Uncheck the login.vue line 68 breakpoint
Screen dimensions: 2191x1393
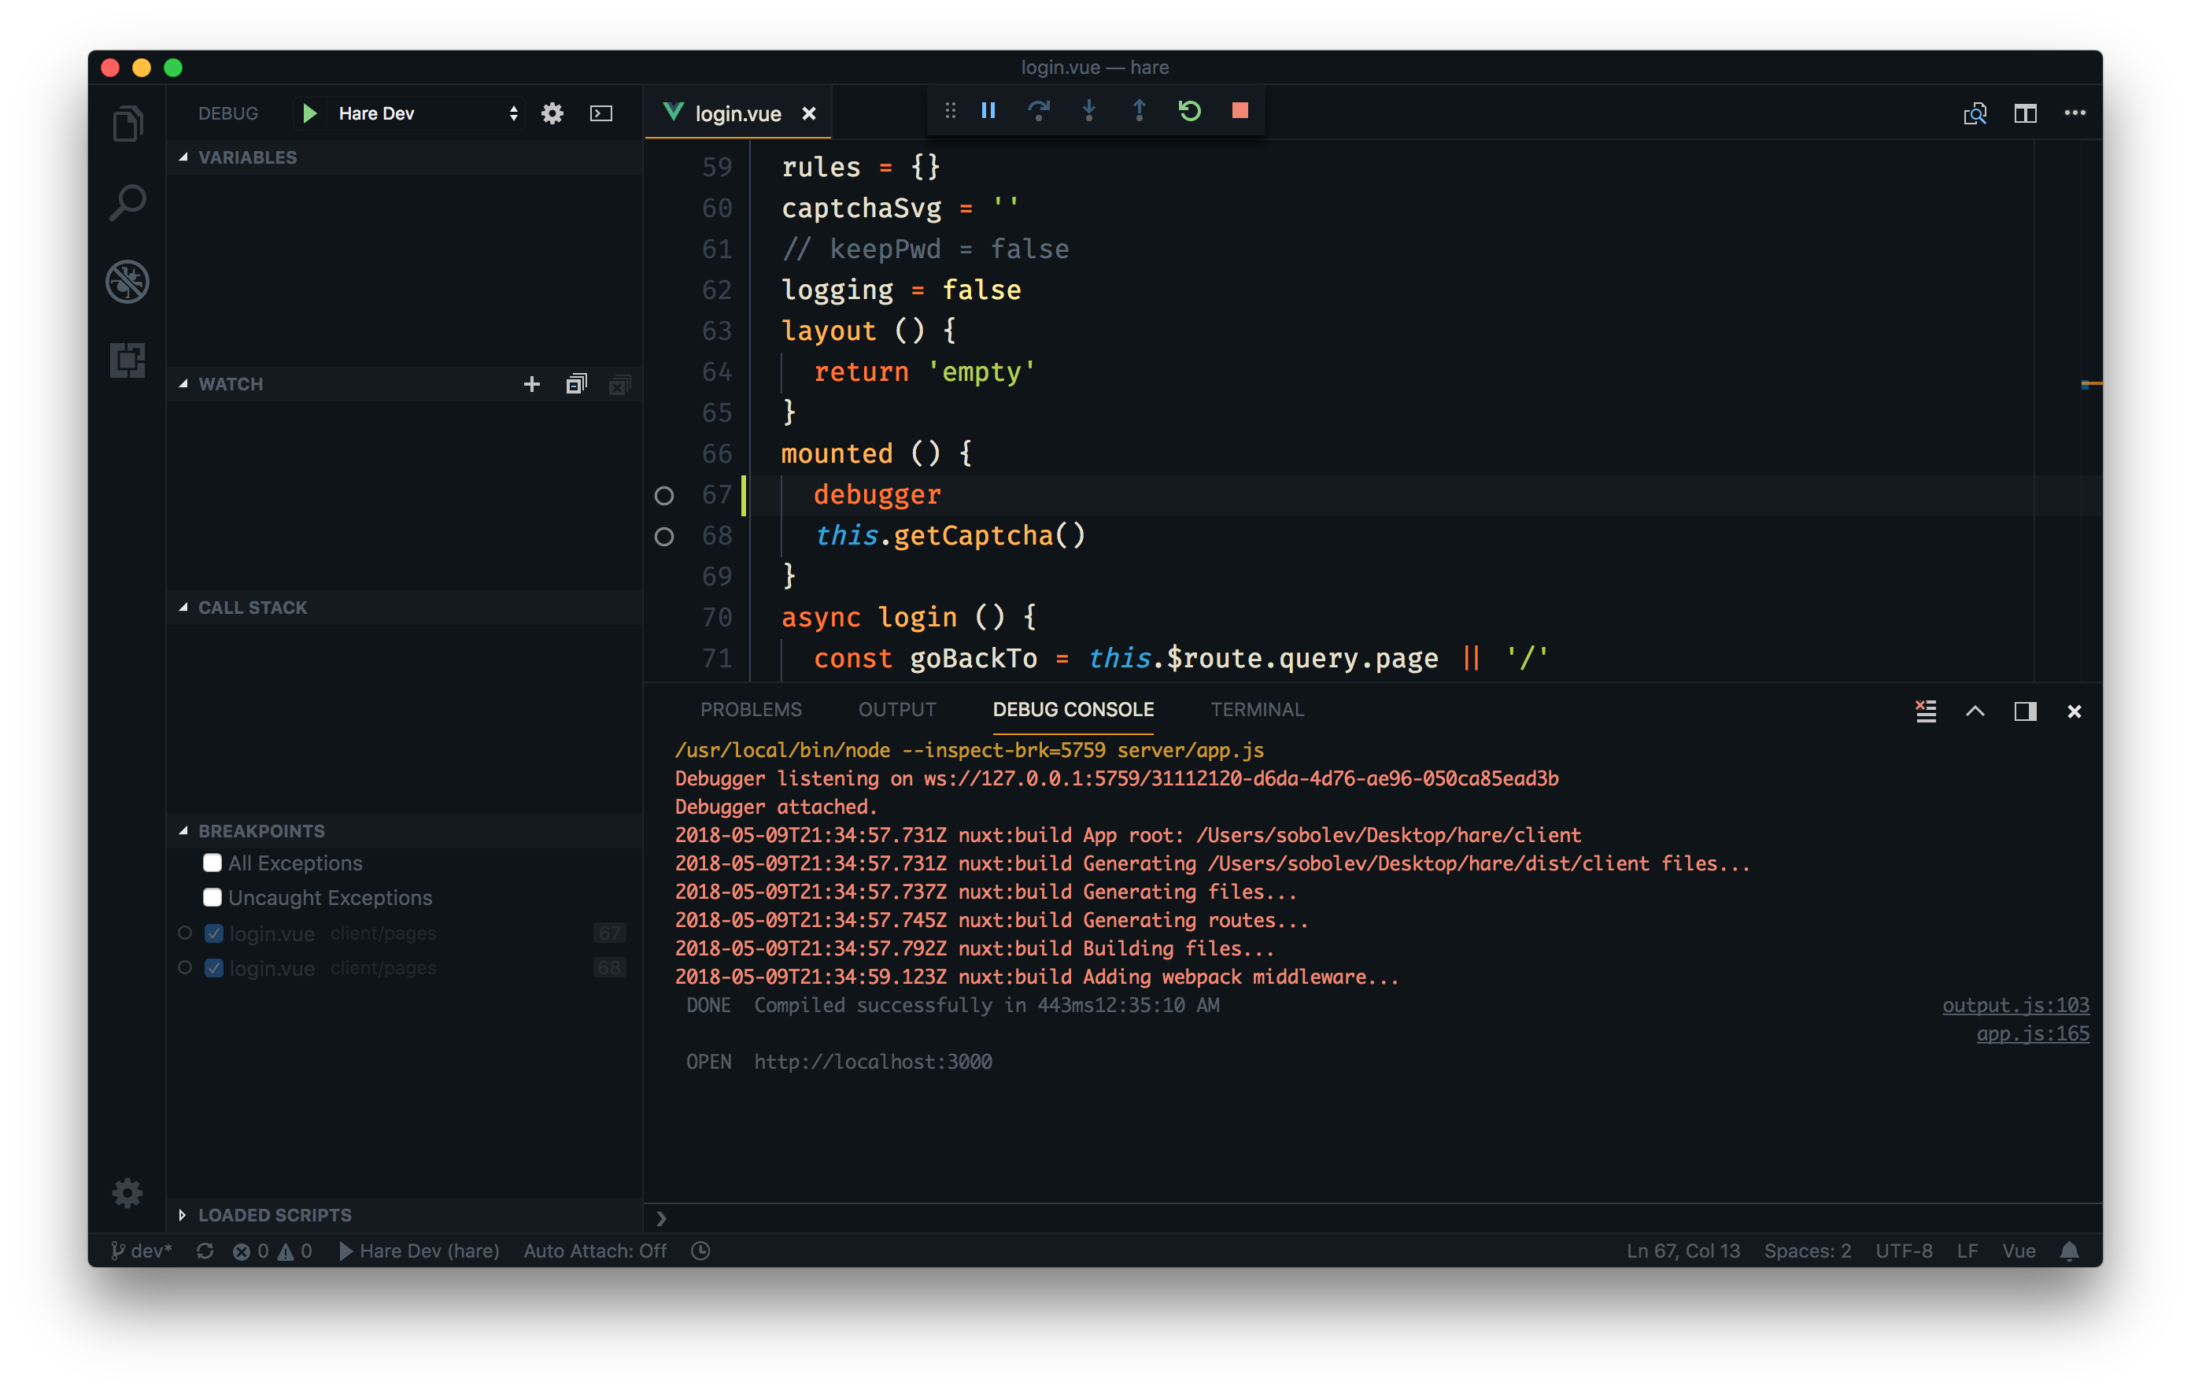(x=214, y=967)
